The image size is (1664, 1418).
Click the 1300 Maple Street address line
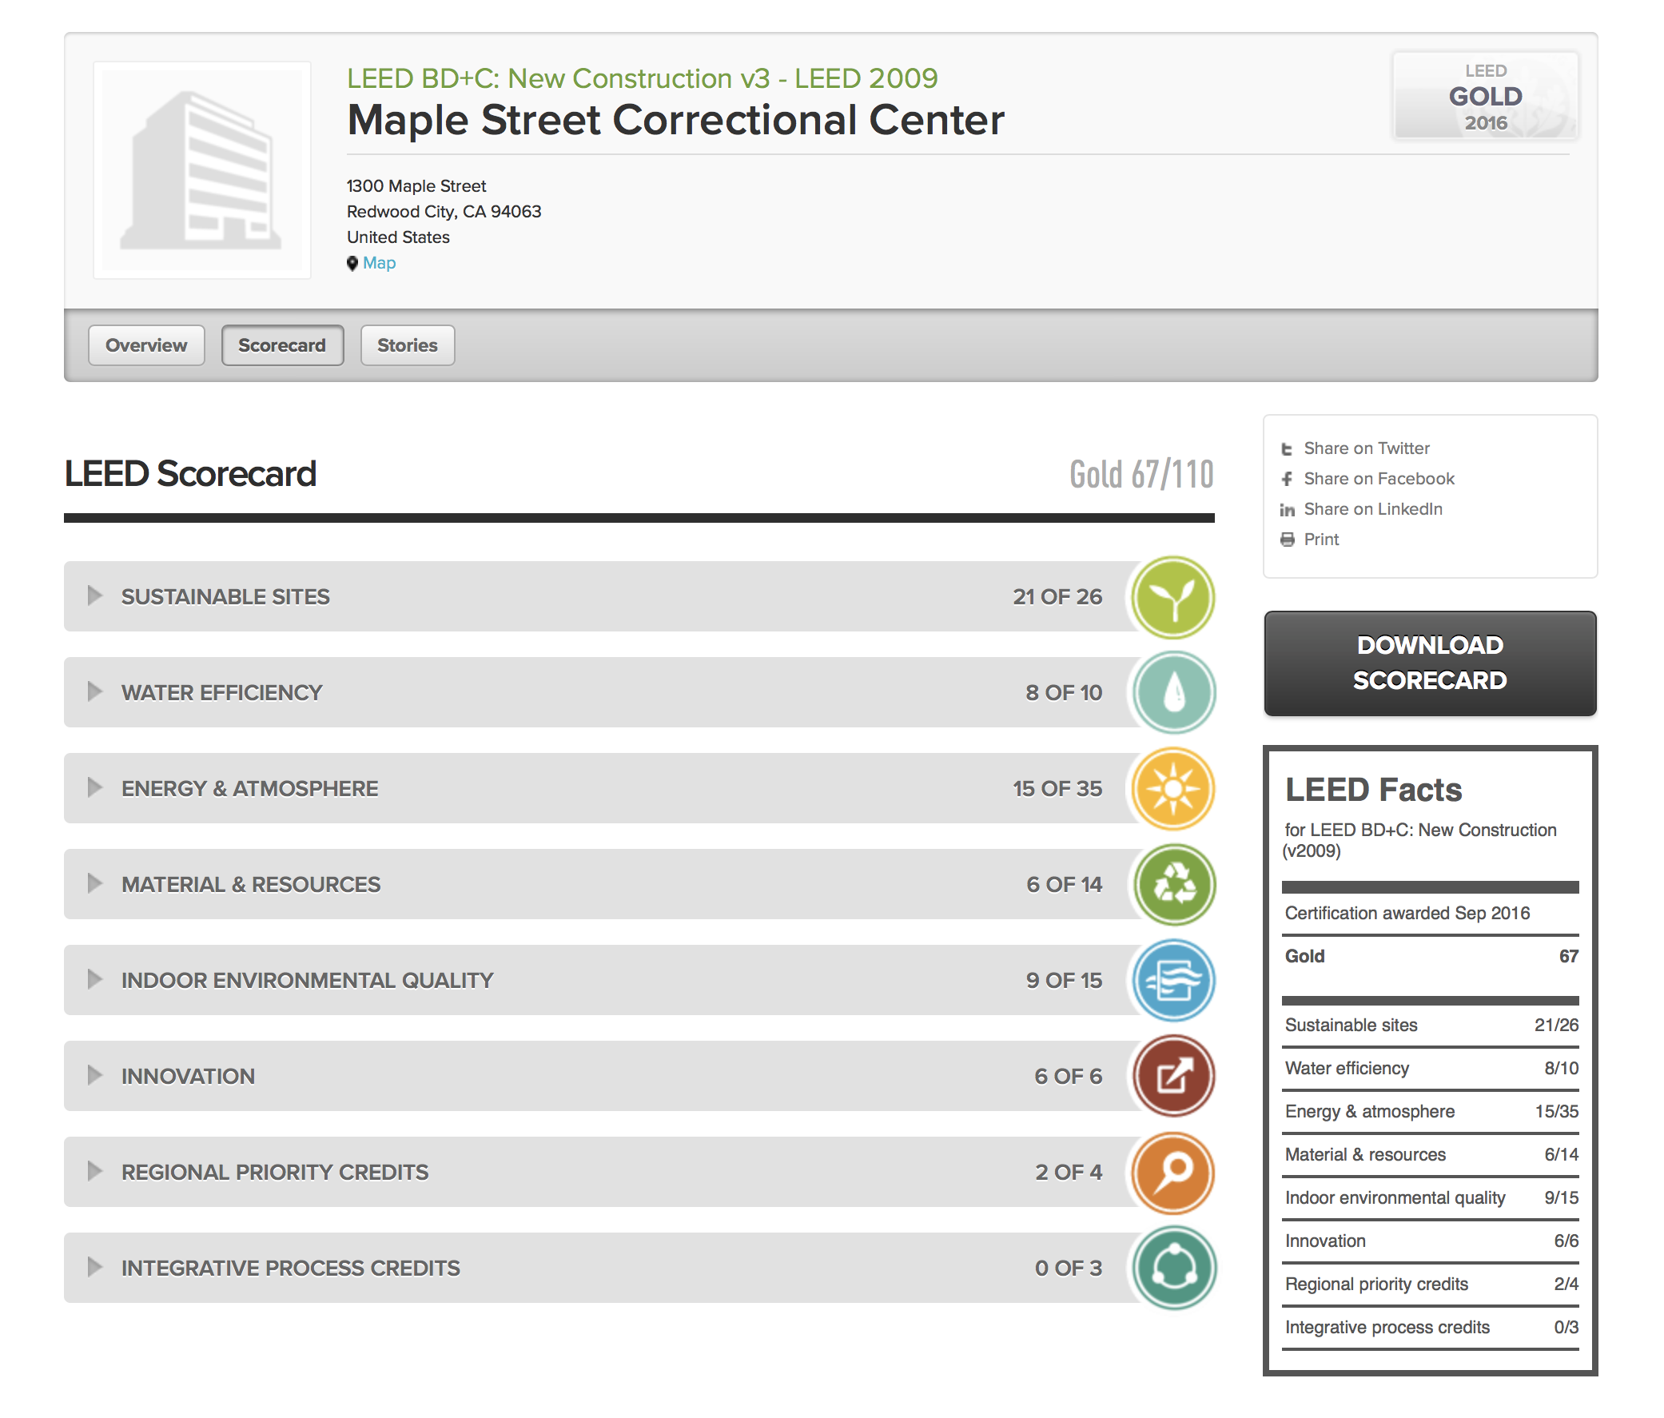(416, 186)
